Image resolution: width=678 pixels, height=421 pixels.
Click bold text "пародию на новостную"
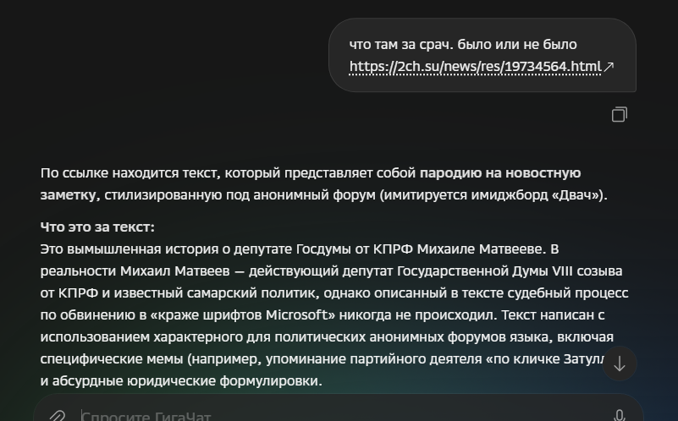click(500, 173)
